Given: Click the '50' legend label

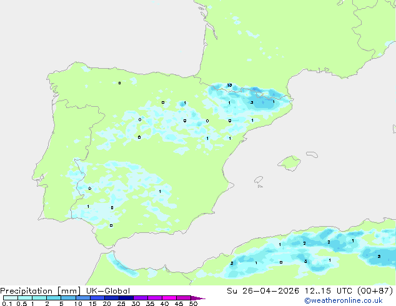Looking at the screenshot, I should 193,304.
